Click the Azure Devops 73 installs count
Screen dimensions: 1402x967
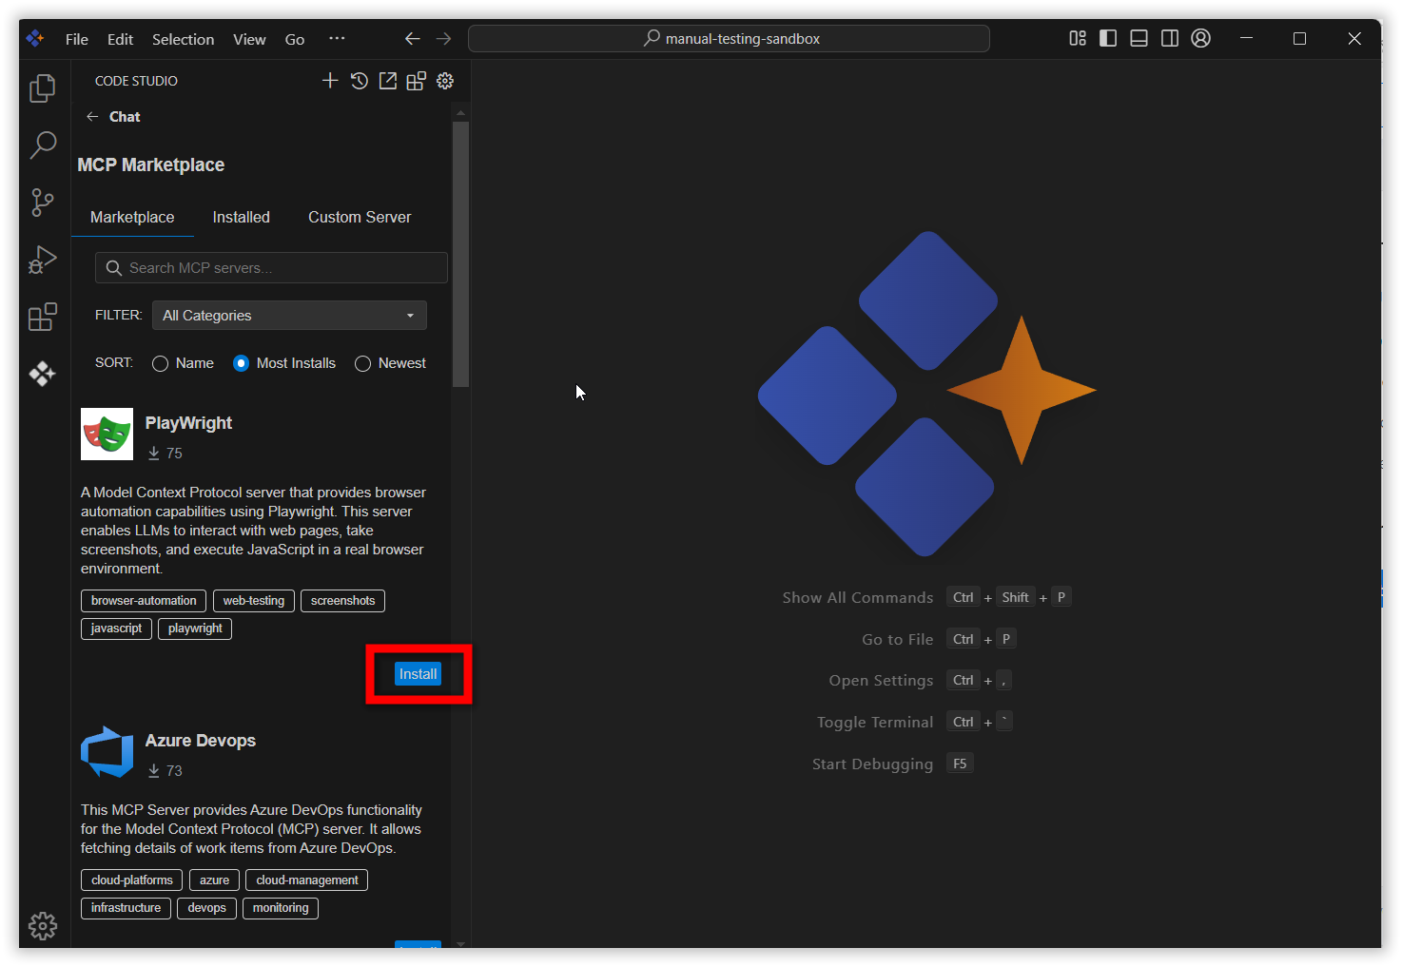point(165,771)
